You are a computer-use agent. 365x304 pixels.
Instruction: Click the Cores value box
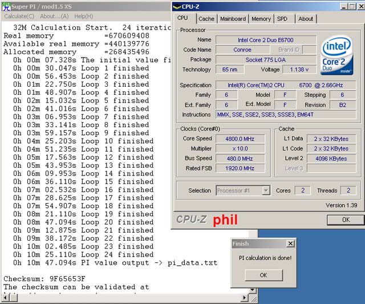click(x=303, y=190)
